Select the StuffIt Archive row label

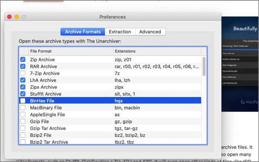point(46,94)
